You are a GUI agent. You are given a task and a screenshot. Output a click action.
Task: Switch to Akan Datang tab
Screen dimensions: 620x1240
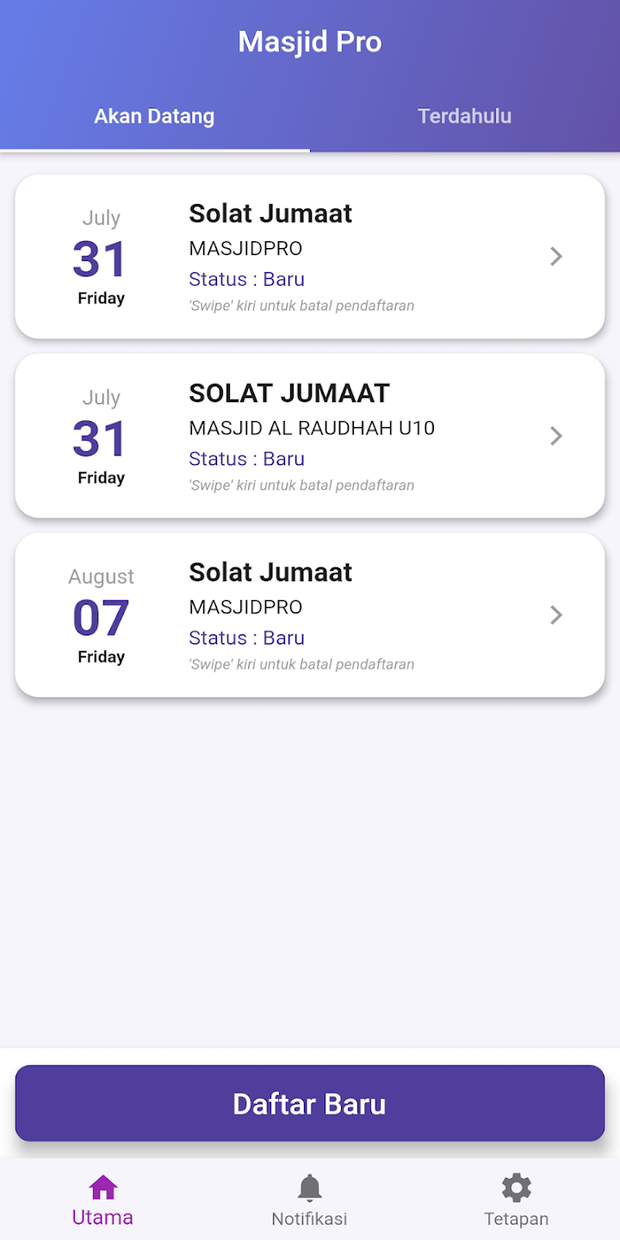pos(154,116)
